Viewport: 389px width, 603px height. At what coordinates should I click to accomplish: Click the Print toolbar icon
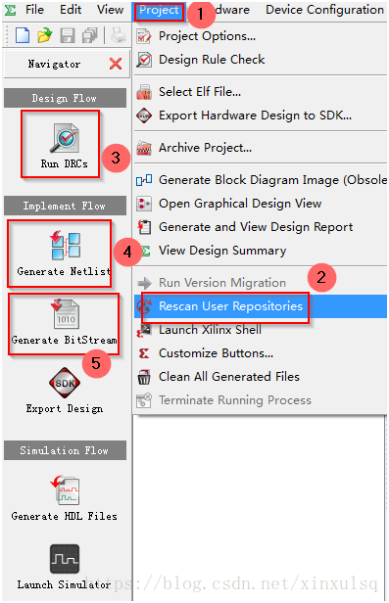tap(119, 35)
